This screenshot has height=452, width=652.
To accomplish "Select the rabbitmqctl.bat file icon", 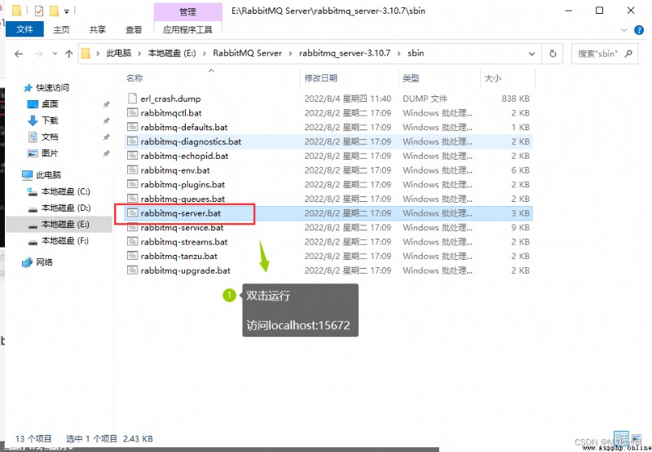I will click(132, 112).
